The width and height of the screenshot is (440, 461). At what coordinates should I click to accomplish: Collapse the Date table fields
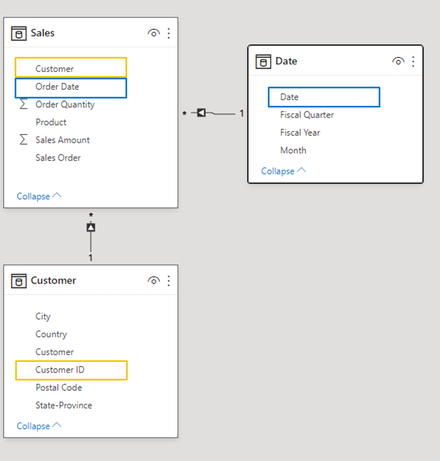pos(283,171)
